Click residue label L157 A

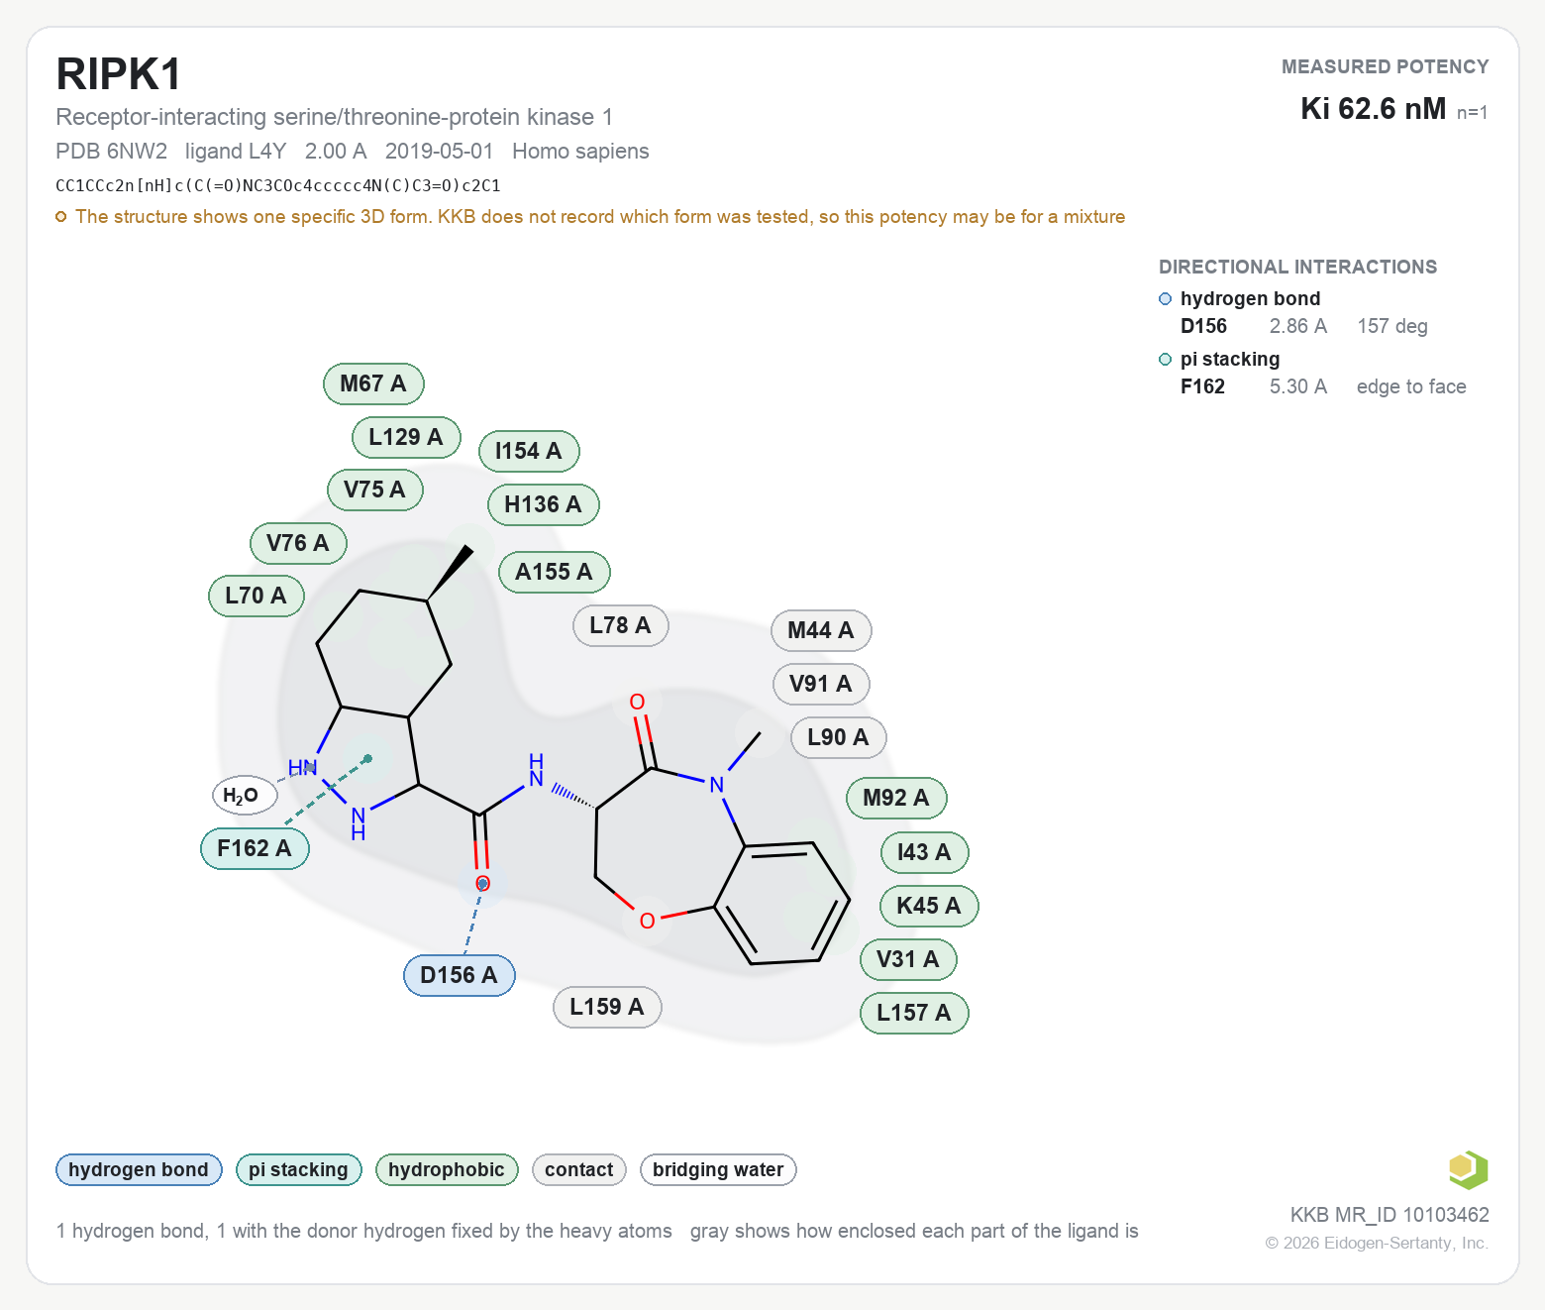(x=914, y=1013)
